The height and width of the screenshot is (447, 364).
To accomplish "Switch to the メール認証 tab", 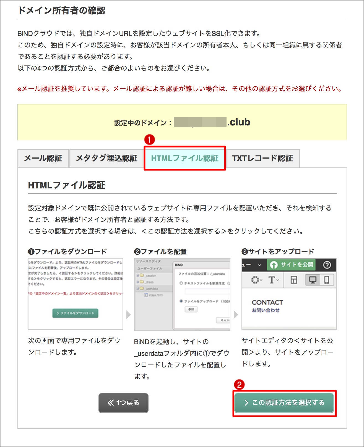I will coord(43,158).
